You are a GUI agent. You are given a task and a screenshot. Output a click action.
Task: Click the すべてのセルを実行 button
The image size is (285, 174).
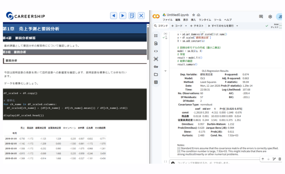click(x=221, y=26)
